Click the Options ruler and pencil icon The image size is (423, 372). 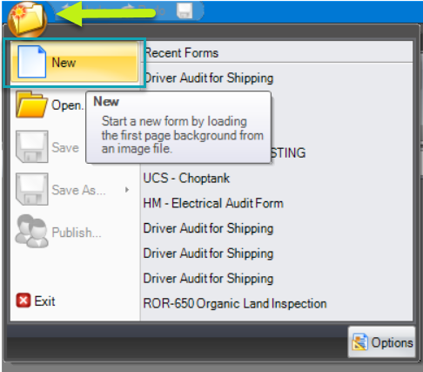(360, 342)
